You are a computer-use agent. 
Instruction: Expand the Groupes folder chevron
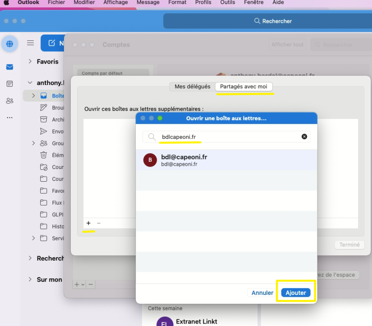(33, 143)
